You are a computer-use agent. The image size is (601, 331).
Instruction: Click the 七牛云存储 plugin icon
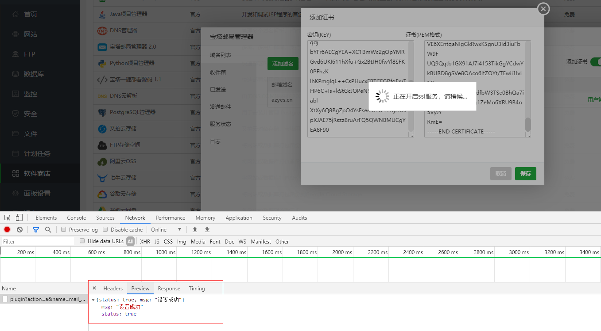102,178
